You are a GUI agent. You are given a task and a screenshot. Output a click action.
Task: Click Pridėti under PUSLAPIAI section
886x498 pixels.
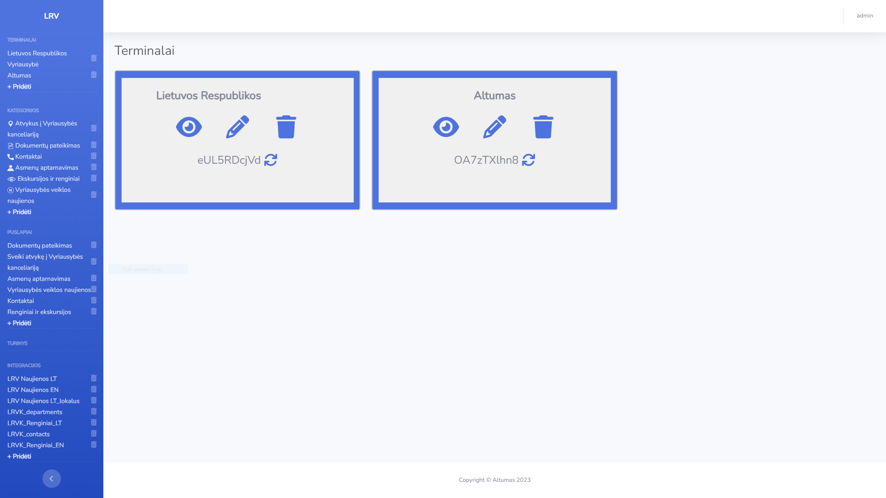(x=19, y=323)
